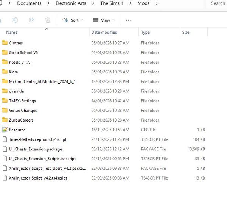
Task: Select UI_Cheats_Extension.package file
Action: point(35,149)
